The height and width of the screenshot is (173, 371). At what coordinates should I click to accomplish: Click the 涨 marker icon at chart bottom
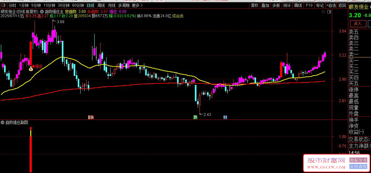(91, 117)
